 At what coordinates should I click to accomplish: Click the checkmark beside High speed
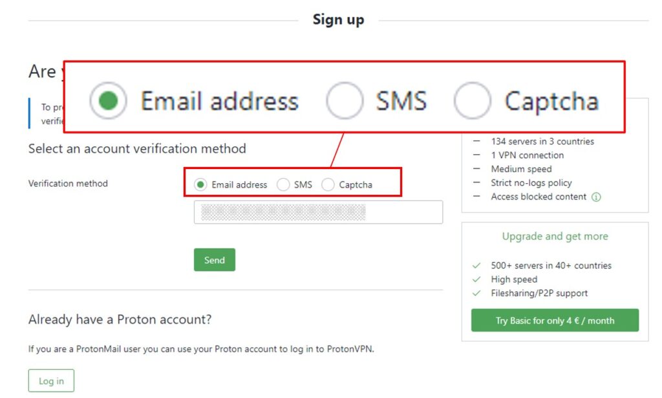[477, 279]
